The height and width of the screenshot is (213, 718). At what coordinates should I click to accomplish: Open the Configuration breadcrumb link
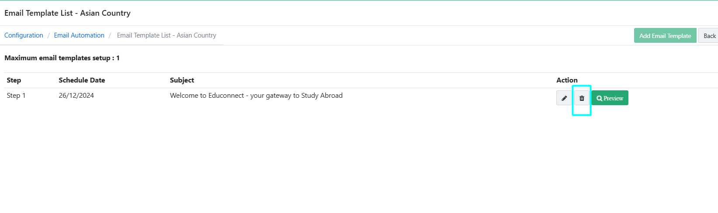coord(24,35)
